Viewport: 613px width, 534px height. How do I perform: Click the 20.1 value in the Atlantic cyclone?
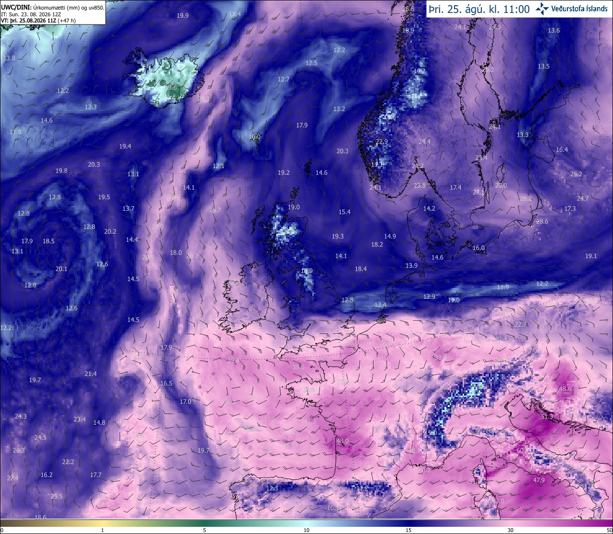click(x=61, y=269)
